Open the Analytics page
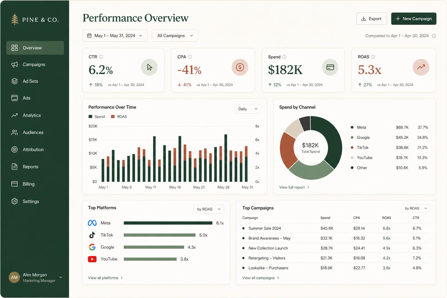Image resolution: width=447 pixels, height=298 pixels. tap(35, 115)
